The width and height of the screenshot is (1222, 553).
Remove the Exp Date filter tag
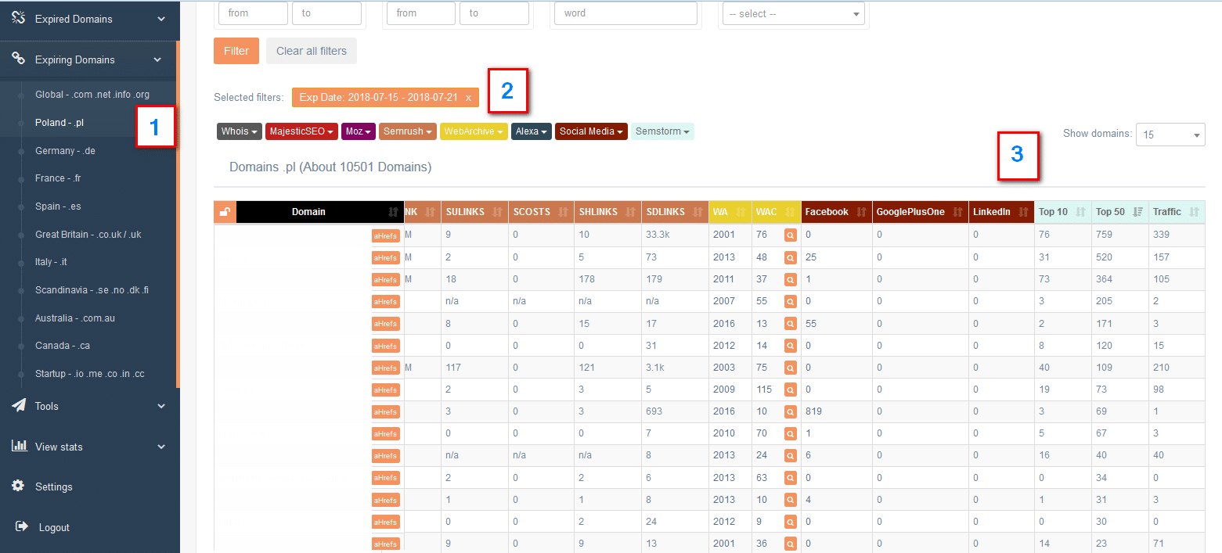[x=468, y=98]
